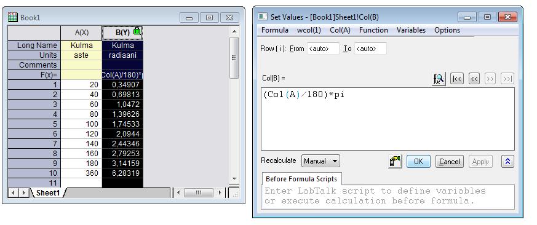
Task: Click the Set Values window title icon
Action: coord(263,17)
